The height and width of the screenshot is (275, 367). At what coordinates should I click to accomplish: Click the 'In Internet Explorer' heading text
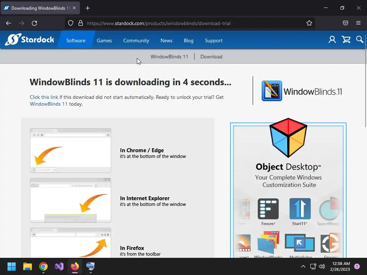[145, 198]
